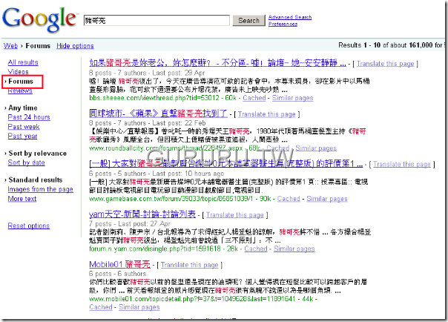This screenshot has height=322, width=448.
Task: Translate the bbs.sheeee.com result page
Action: pyautogui.click(x=385, y=64)
